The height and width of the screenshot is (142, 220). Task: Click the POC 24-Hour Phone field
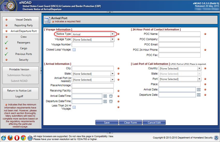click(179, 50)
